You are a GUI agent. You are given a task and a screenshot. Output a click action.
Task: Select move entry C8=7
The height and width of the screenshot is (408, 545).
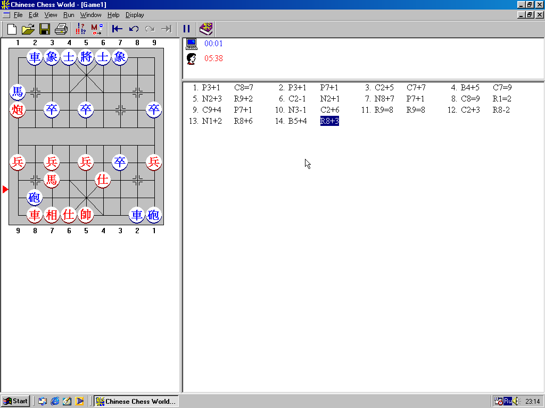244,88
